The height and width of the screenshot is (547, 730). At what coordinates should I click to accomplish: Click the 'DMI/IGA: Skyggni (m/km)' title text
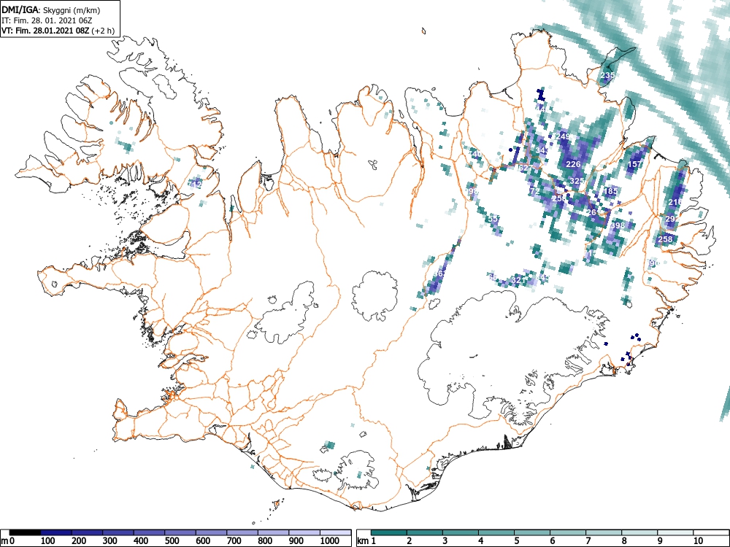click(51, 10)
